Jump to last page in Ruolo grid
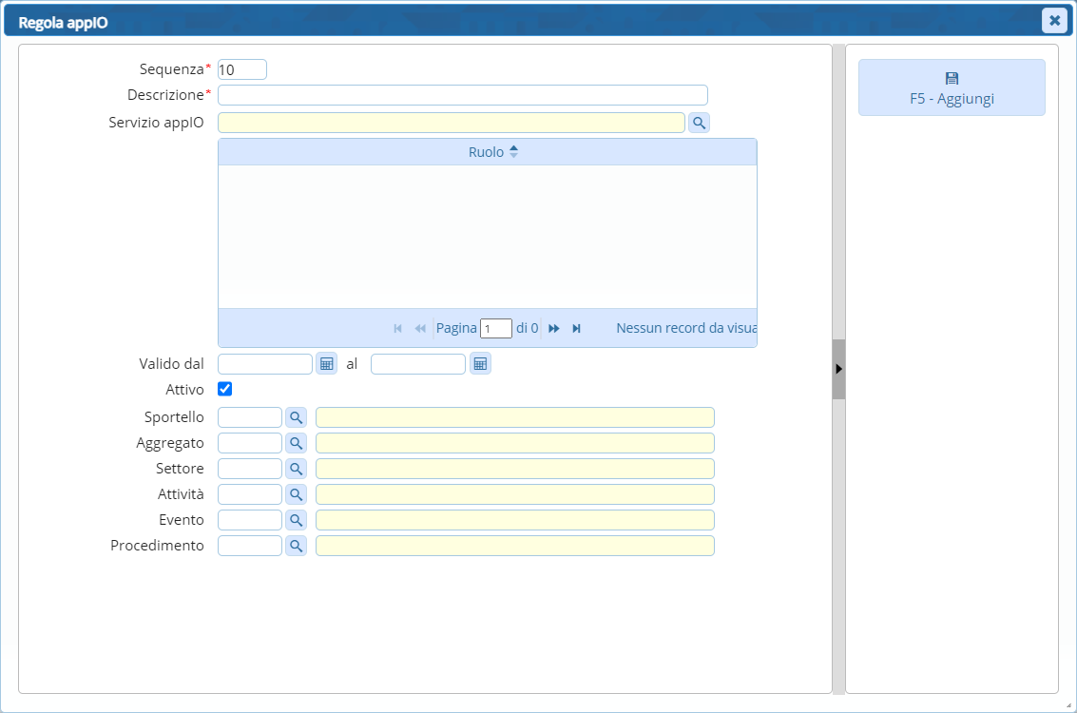This screenshot has height=713, width=1077. pyautogui.click(x=576, y=329)
